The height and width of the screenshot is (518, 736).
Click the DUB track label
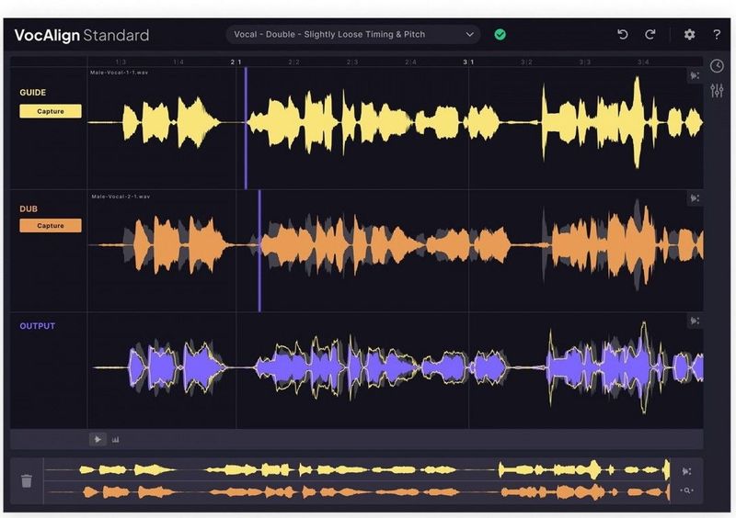tap(29, 208)
